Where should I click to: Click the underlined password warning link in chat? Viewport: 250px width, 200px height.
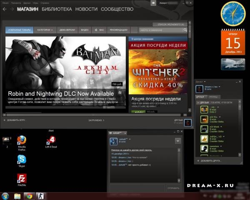point(132,150)
